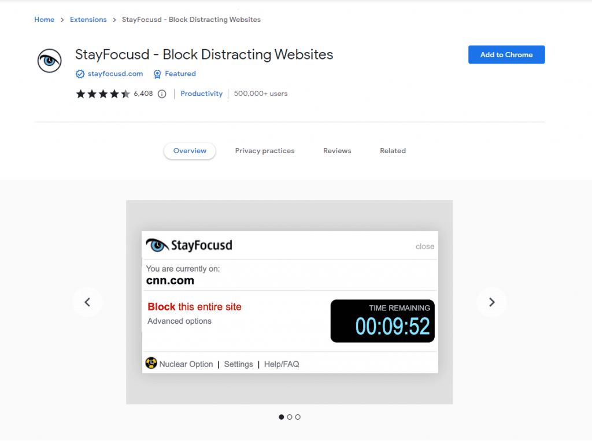
Task: Click the StayFocusd eye extension logo
Action: coord(50,61)
